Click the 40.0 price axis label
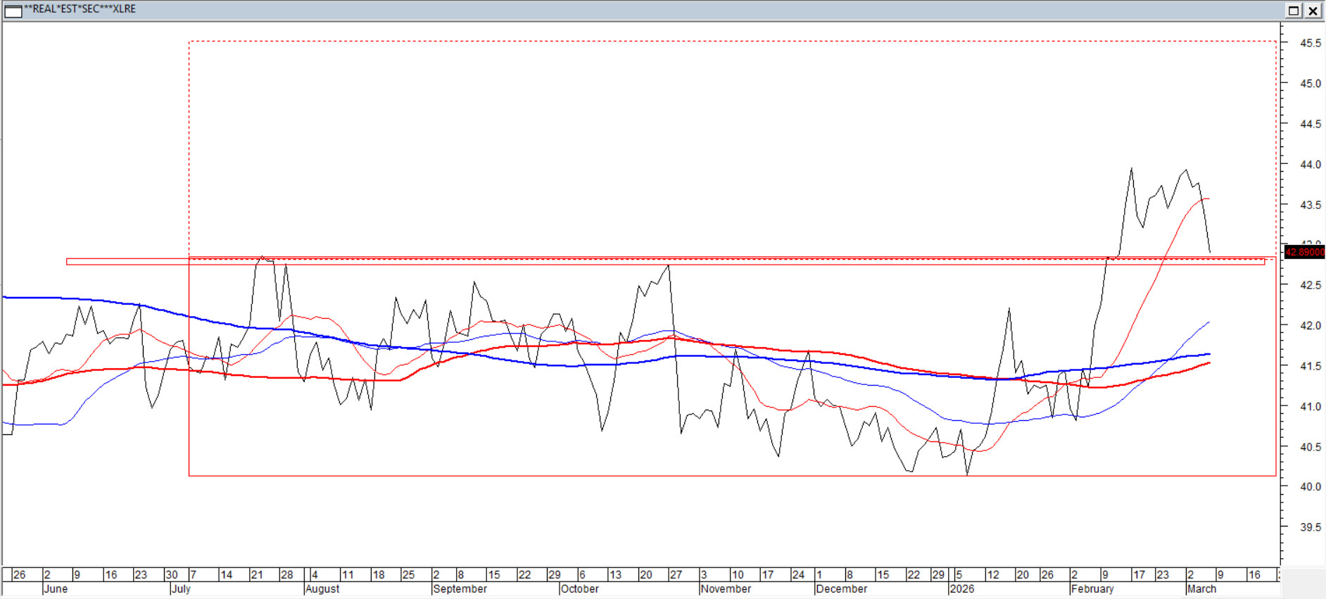The height and width of the screenshot is (599, 1326). 1310,486
